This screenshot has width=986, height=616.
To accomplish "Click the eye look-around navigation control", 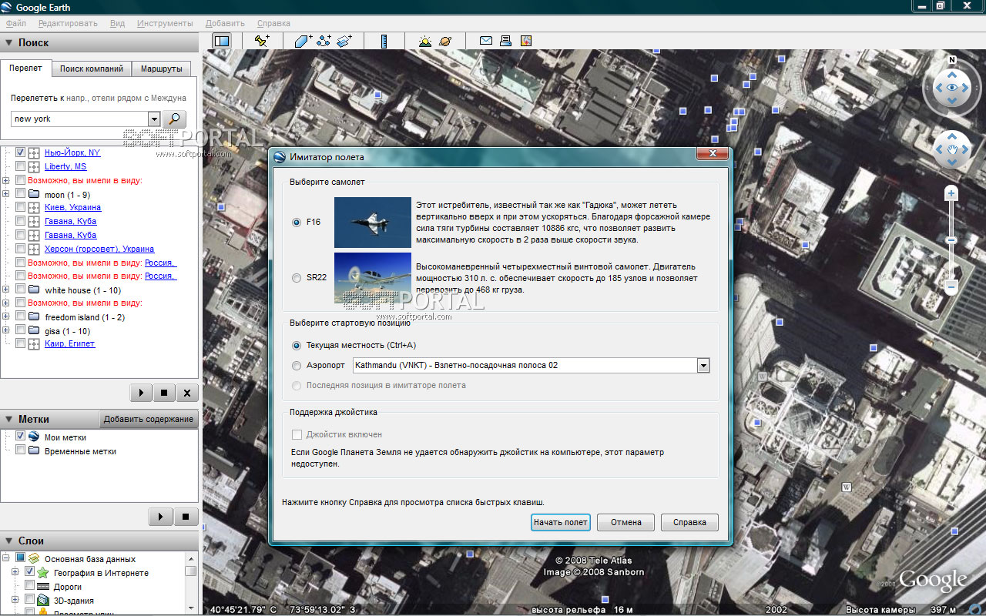I will pyautogui.click(x=952, y=88).
